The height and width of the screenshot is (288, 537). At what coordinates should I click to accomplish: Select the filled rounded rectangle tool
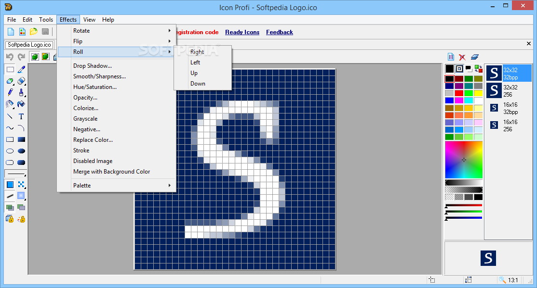[21, 163]
